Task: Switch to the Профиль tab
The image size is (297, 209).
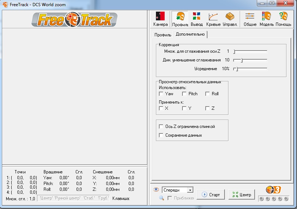Action: 163,35
